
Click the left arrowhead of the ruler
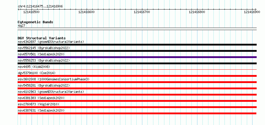18,9
